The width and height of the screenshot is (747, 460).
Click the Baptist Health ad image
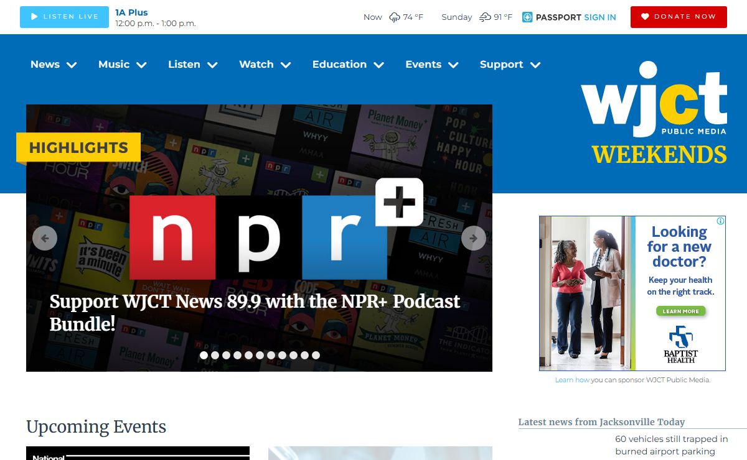click(632, 293)
